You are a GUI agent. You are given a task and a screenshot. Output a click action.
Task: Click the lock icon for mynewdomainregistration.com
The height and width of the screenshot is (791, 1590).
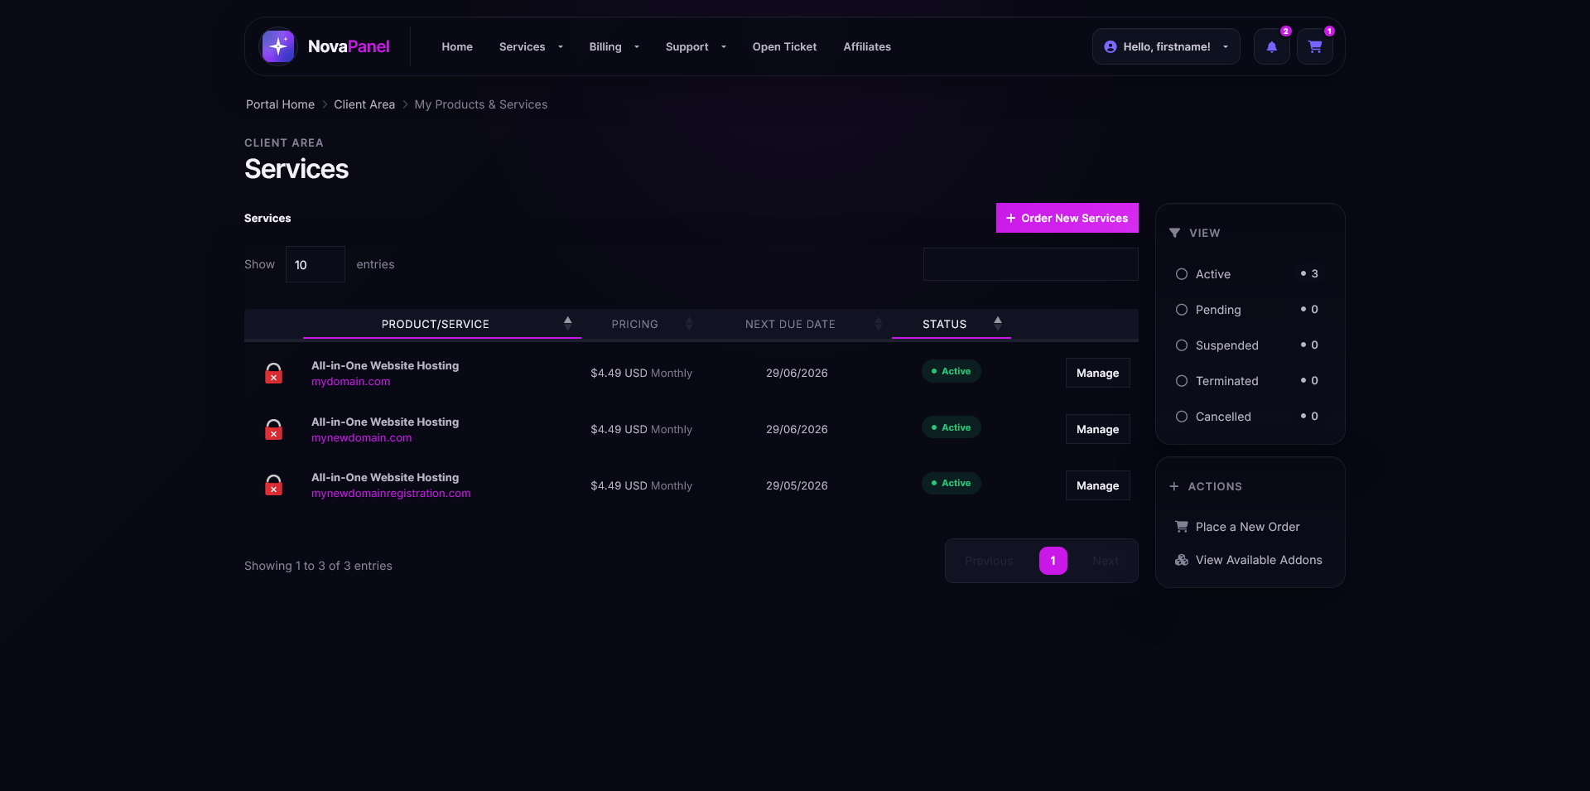click(x=273, y=485)
